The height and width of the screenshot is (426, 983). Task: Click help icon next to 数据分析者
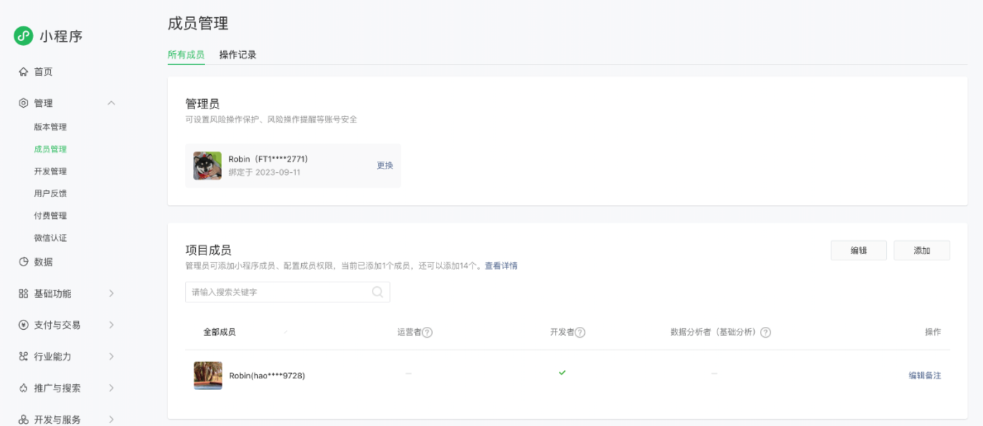point(766,332)
